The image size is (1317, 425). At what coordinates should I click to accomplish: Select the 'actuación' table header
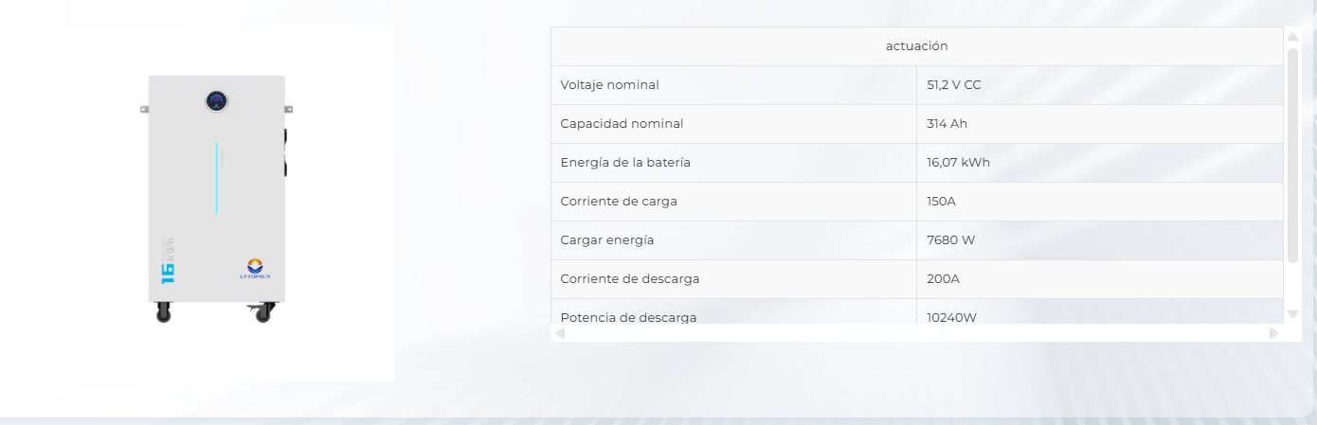coord(916,46)
